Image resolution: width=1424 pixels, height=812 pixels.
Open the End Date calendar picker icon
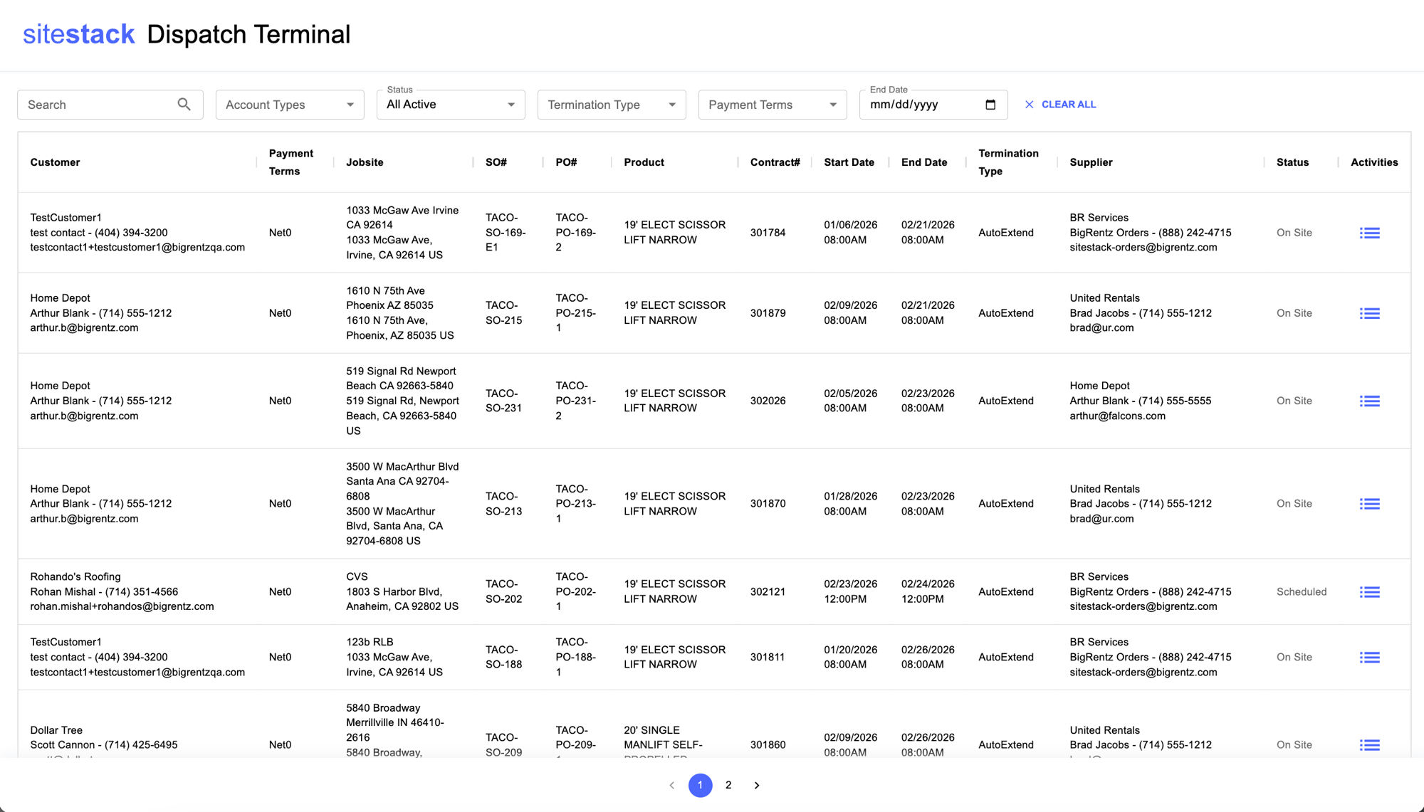[990, 104]
